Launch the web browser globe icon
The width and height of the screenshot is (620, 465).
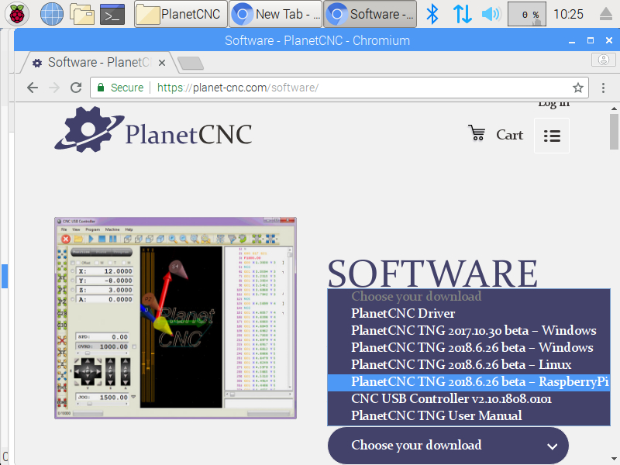(51, 14)
